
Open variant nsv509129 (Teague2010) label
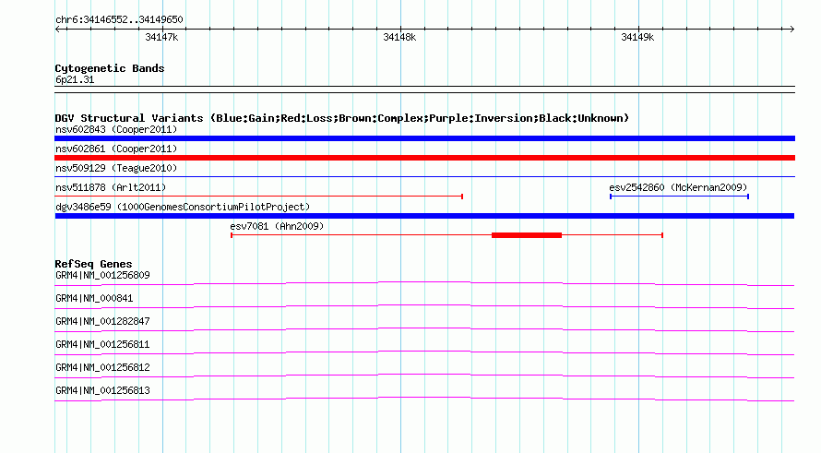[116, 168]
